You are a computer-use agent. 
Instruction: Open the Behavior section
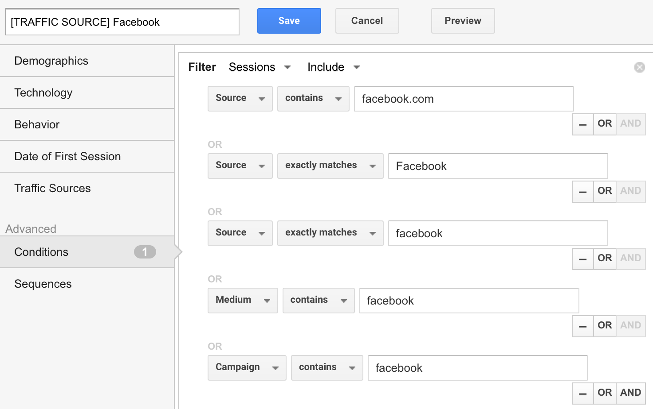pos(87,124)
